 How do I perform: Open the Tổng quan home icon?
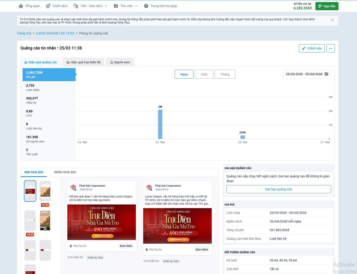click(21, 6)
